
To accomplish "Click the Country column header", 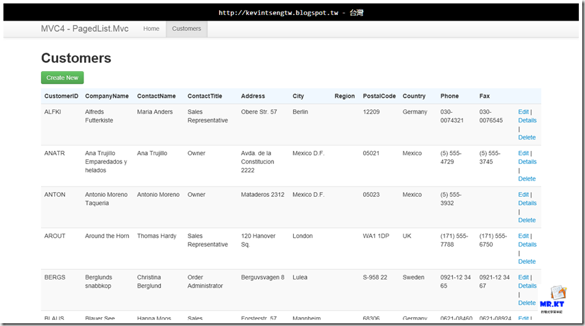I will click(x=414, y=96).
